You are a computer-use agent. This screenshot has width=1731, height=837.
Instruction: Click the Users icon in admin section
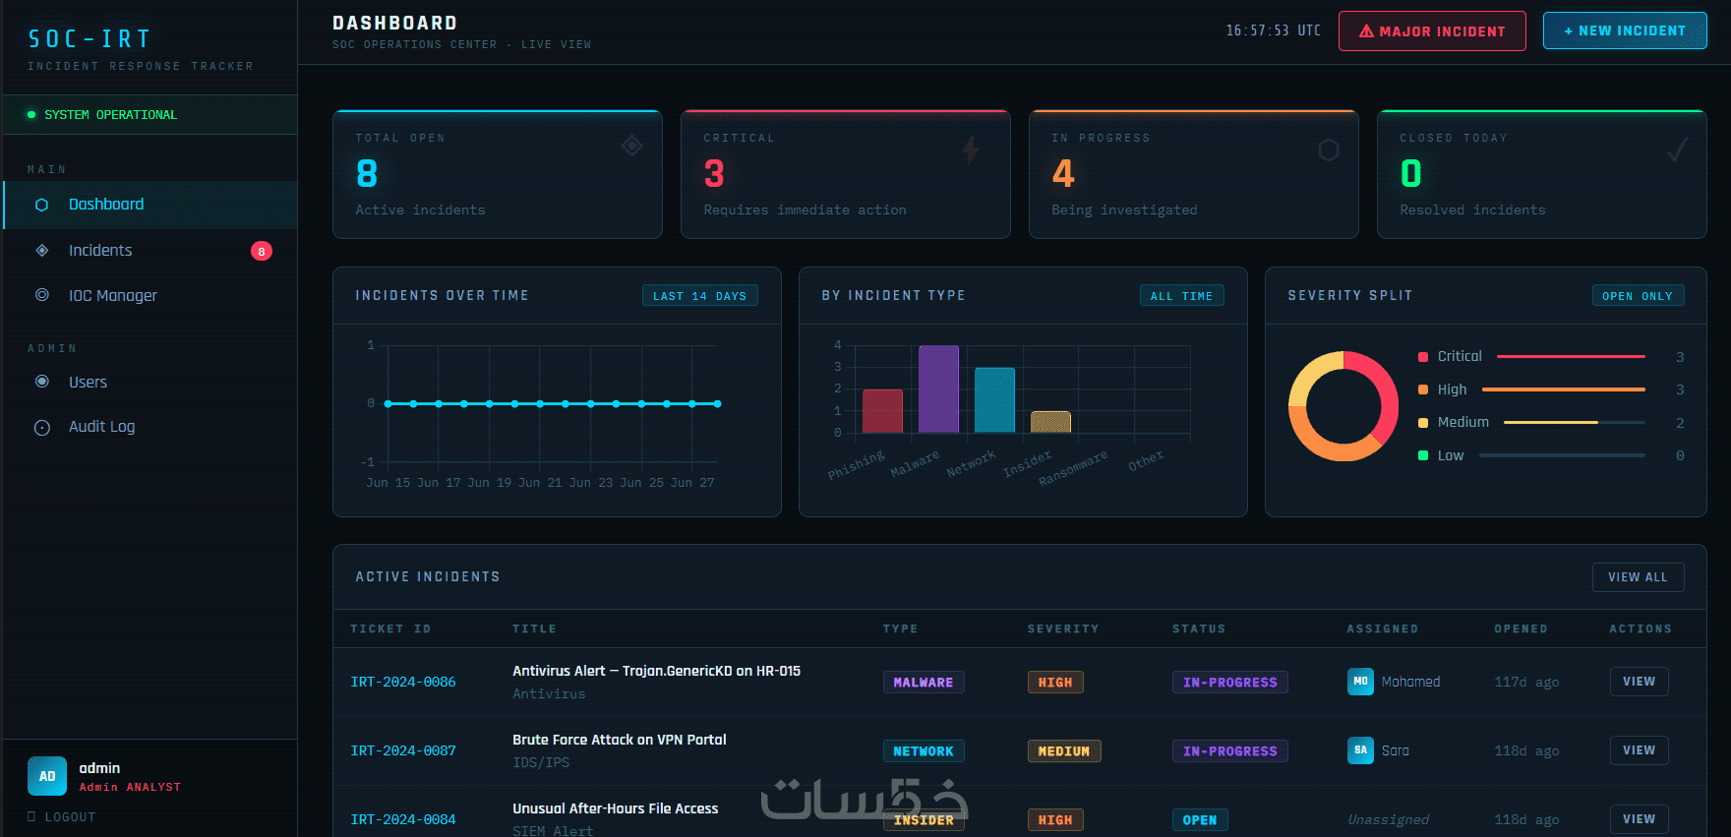tap(41, 382)
